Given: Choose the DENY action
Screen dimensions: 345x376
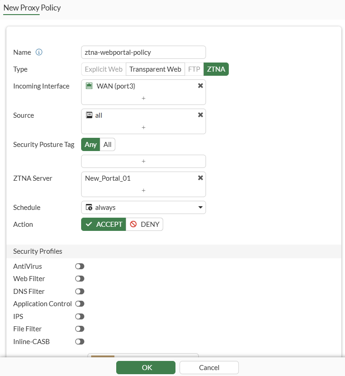Looking at the screenshot, I should click(x=144, y=224).
